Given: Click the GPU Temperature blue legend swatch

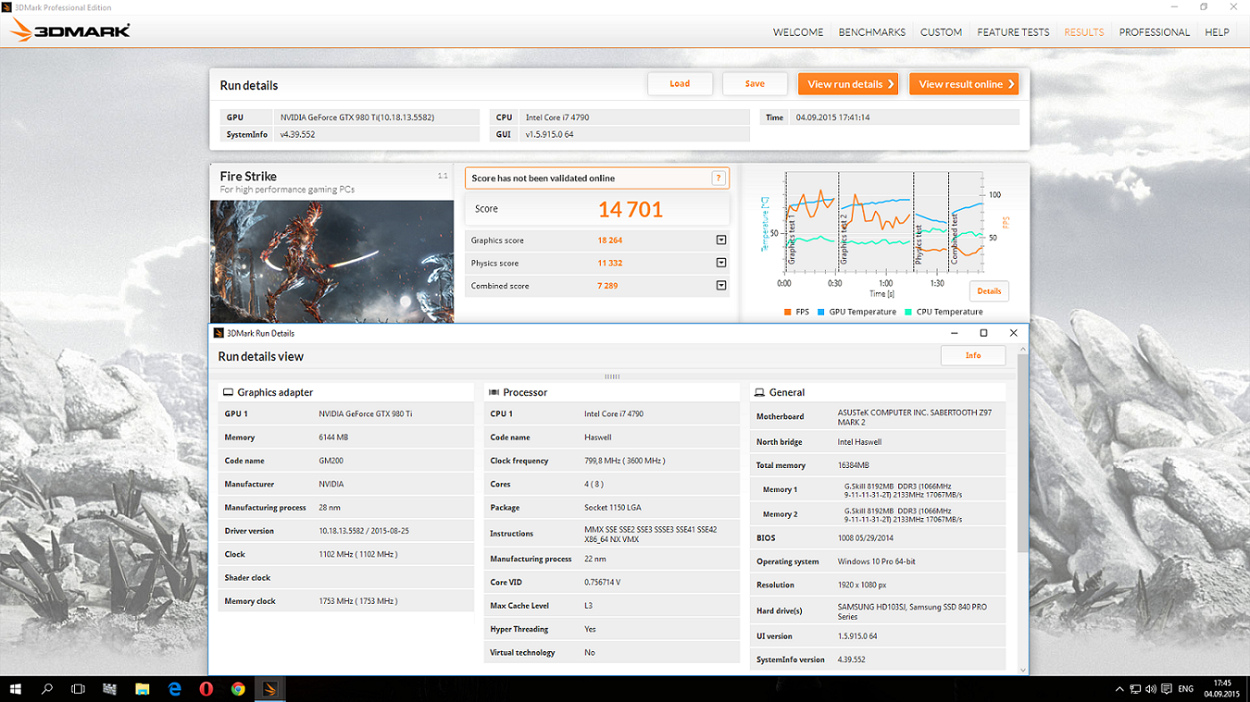Looking at the screenshot, I should (x=821, y=312).
